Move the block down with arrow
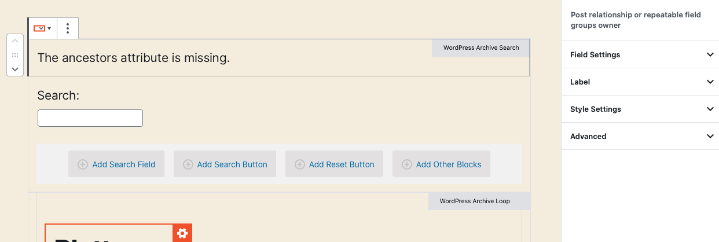This screenshot has height=242, width=719. tap(15, 68)
